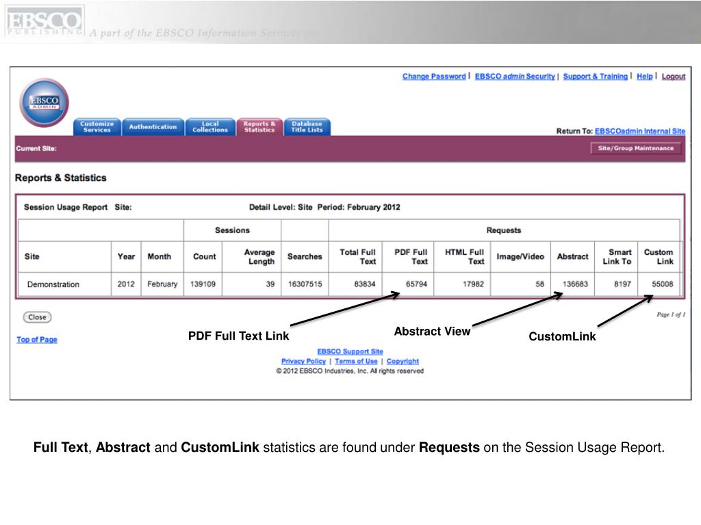
Task: Click the total full text value 83834
Action: (x=365, y=284)
